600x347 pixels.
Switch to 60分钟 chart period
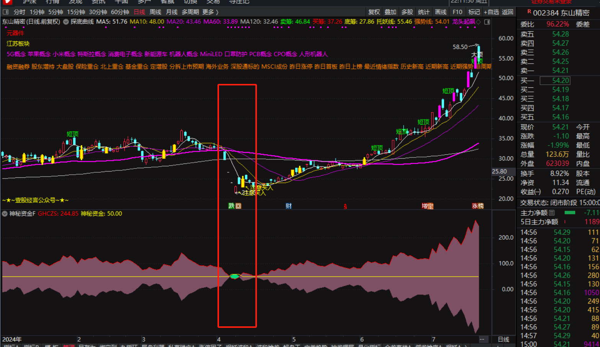pyautogui.click(x=120, y=12)
